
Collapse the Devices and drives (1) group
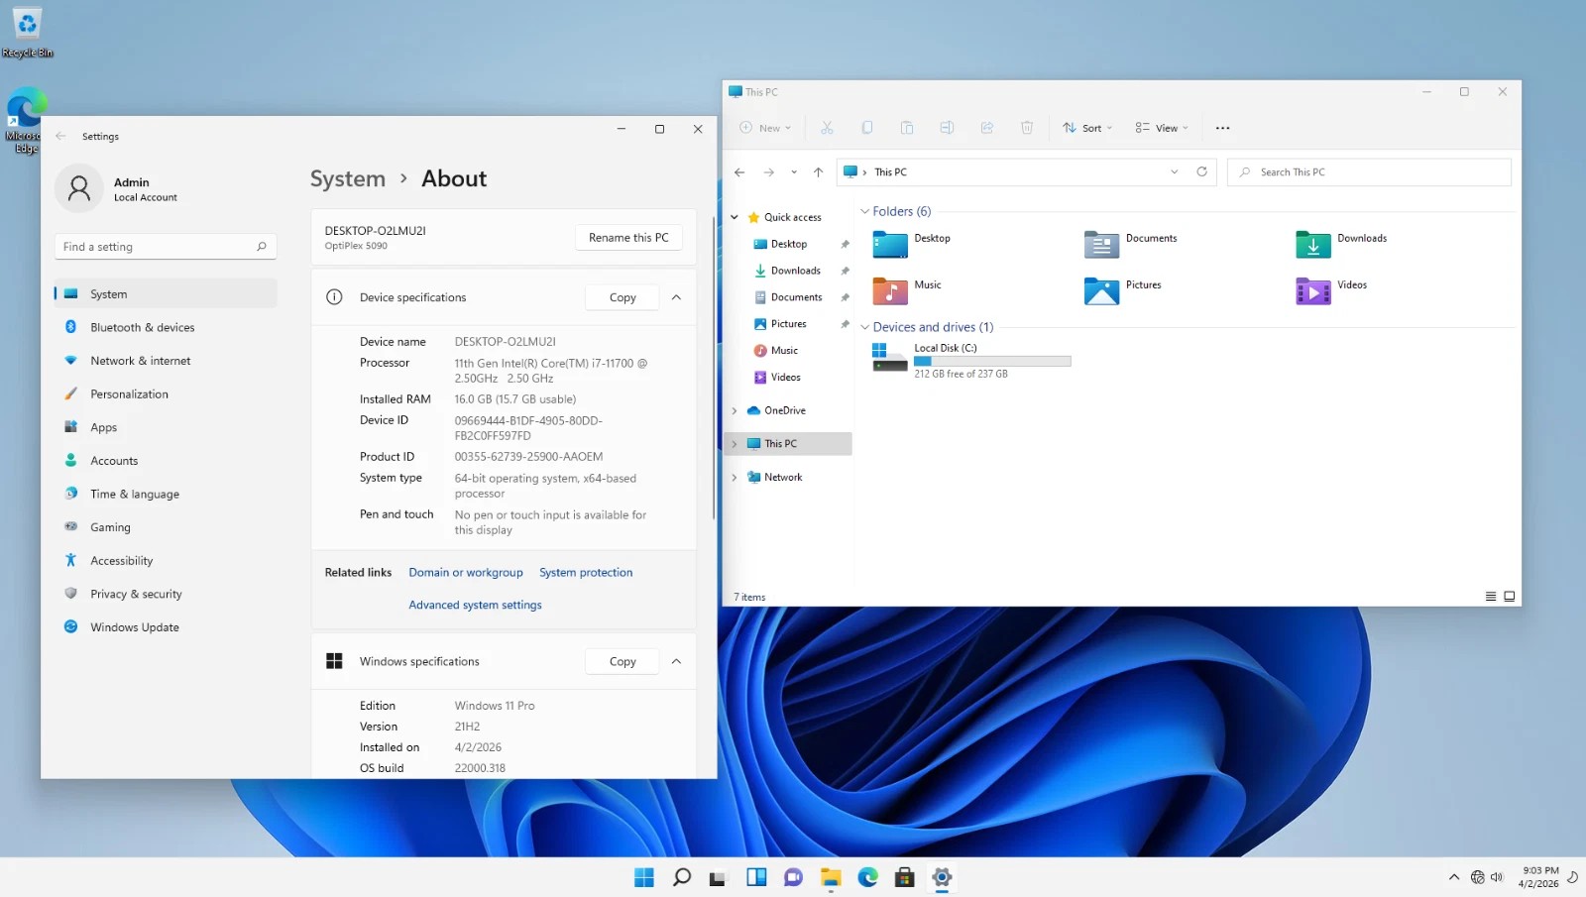click(864, 327)
